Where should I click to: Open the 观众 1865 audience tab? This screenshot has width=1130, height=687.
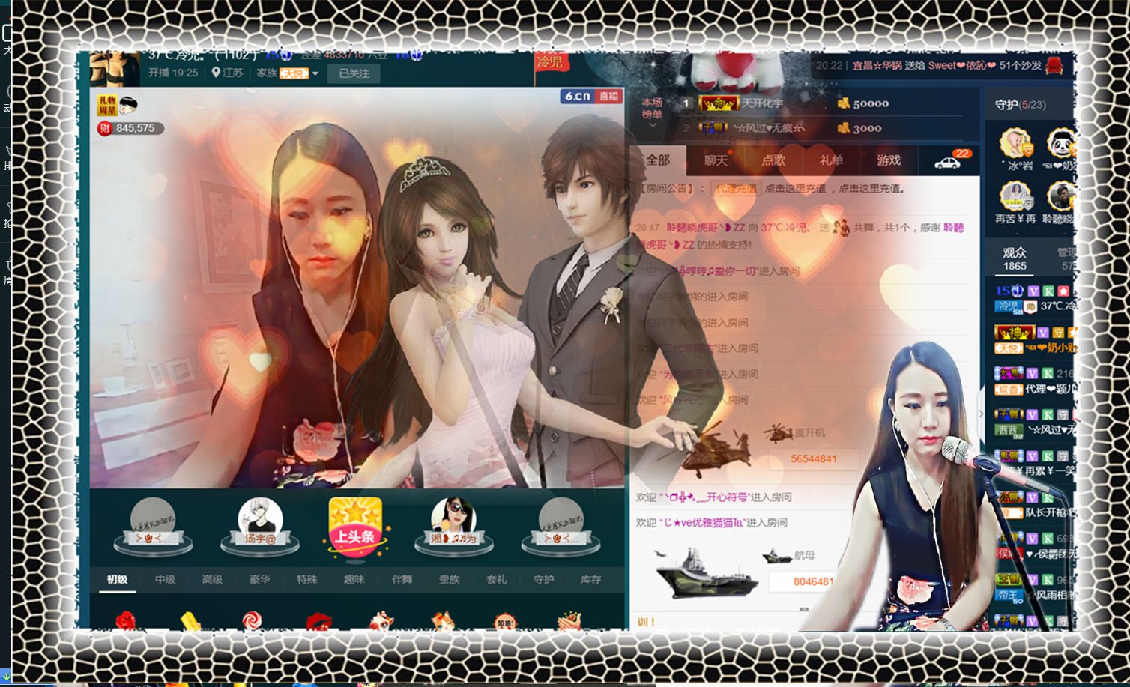coord(1015,258)
